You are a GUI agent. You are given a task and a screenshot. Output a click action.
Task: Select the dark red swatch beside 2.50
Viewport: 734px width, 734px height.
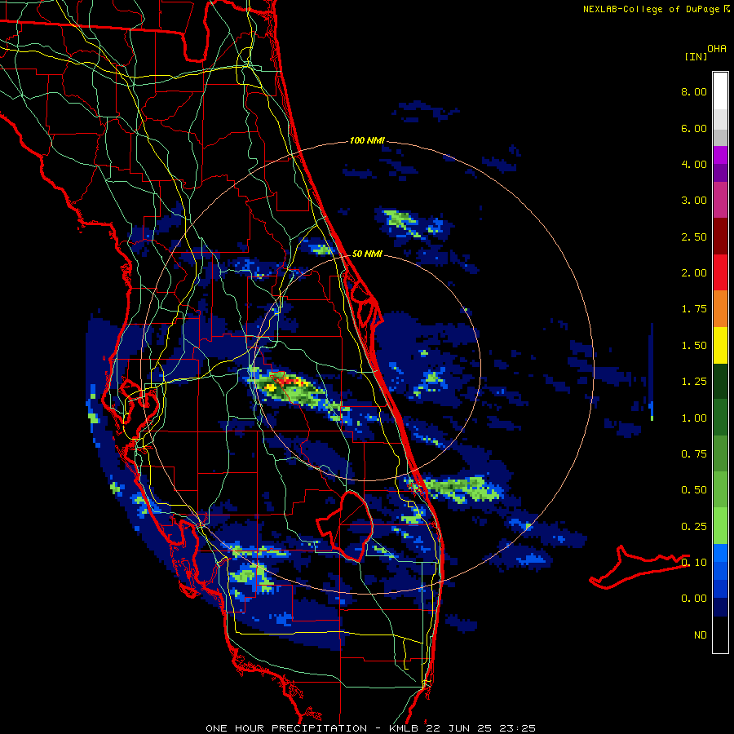point(720,237)
